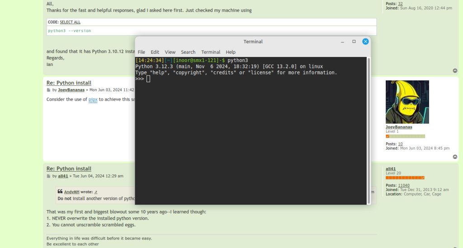Screen dimensions: 463x248
Task: Click jump arrow after AndyMH wrote
Action: 96,192
